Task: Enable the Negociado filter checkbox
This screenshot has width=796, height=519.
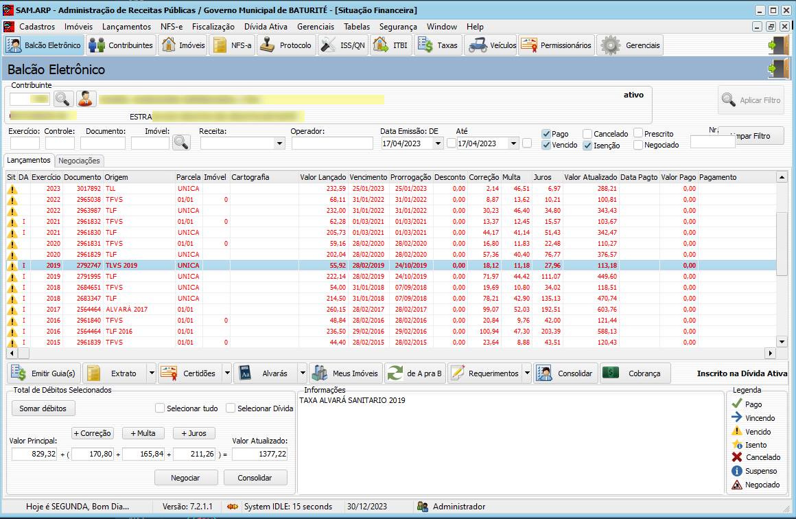Action: [x=638, y=146]
